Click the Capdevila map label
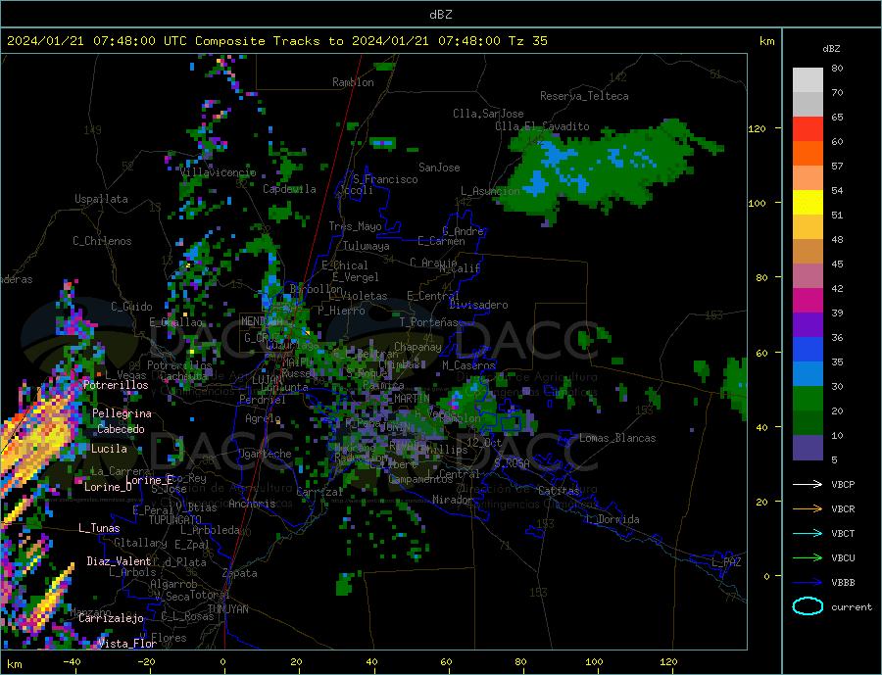This screenshot has height=675, width=882. [x=289, y=189]
